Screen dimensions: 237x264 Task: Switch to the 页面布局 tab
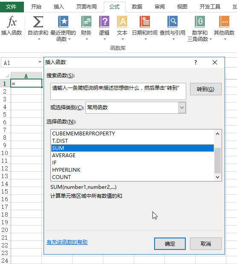coord(87,7)
